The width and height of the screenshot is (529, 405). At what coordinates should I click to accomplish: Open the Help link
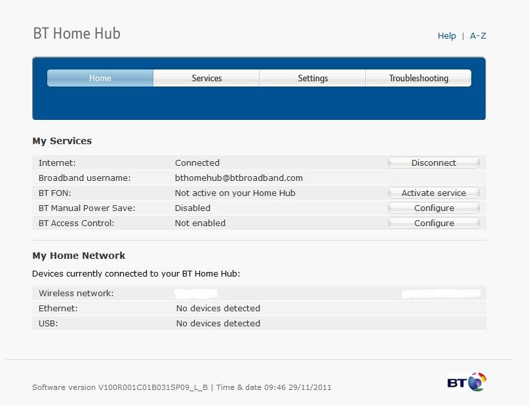click(446, 36)
